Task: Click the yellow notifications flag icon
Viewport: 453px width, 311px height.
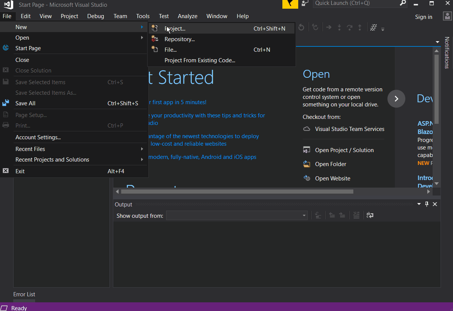Action: point(290,4)
